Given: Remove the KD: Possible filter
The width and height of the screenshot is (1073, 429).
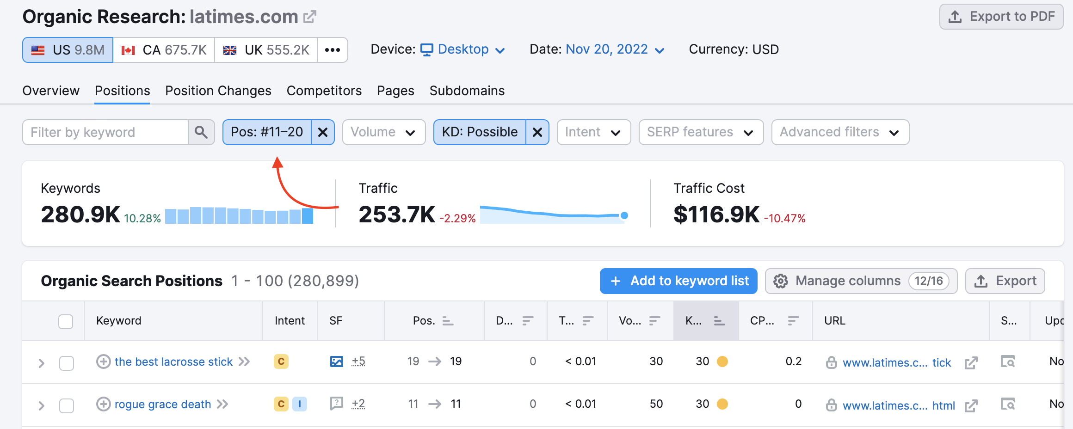Looking at the screenshot, I should (537, 132).
